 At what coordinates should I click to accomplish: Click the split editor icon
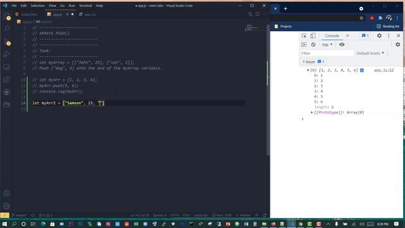(x=258, y=14)
